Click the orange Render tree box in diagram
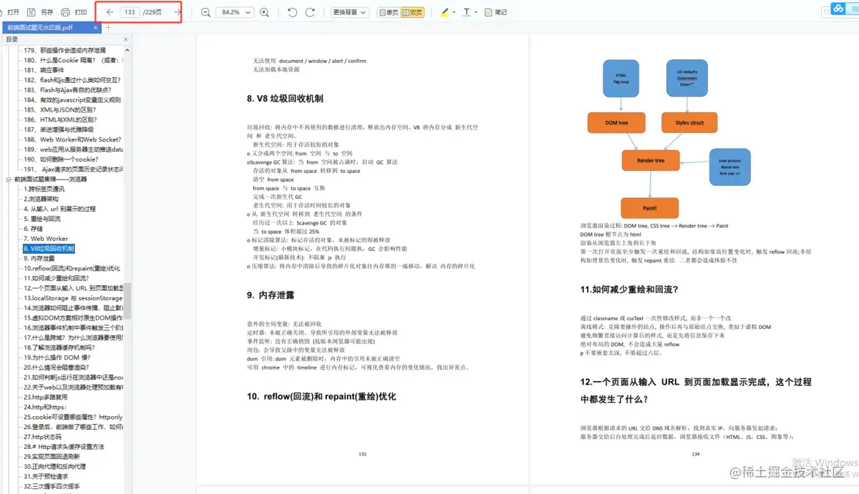 [x=650, y=161]
